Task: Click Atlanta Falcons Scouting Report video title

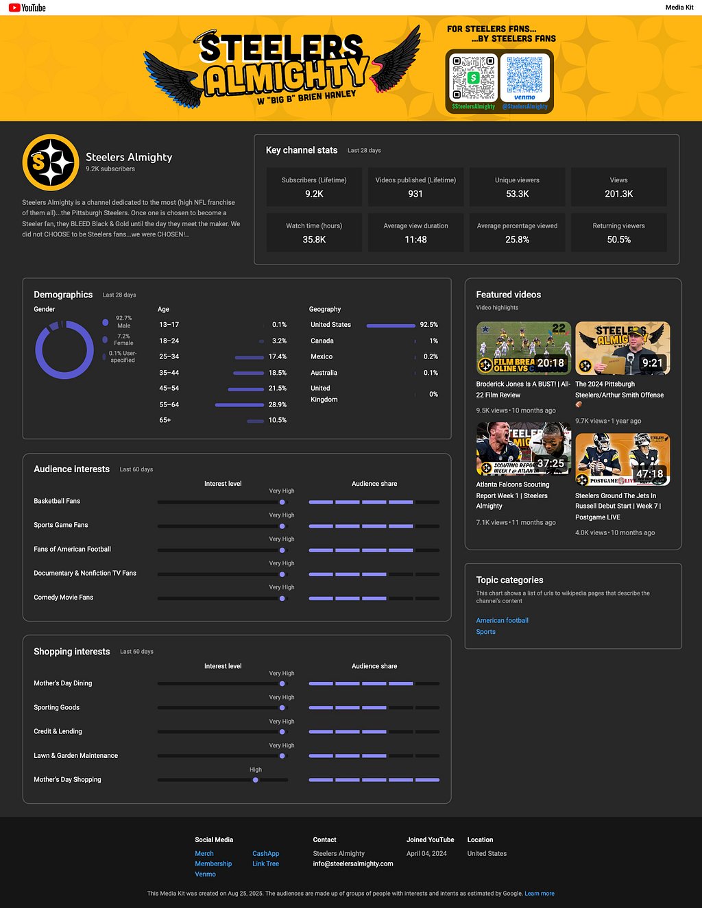Action: 513,495
